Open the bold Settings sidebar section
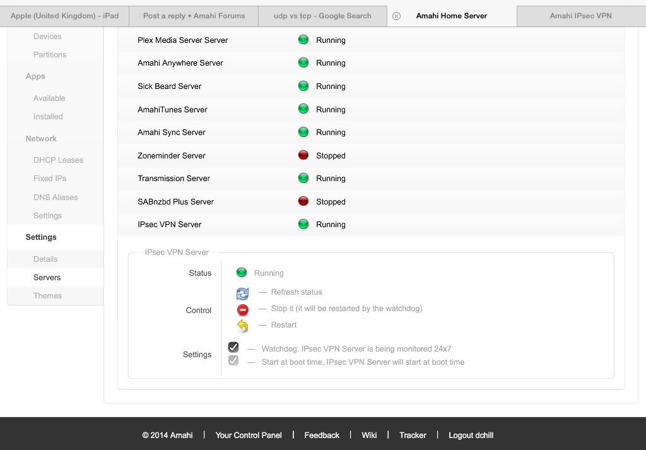646x450 pixels. [x=41, y=237]
